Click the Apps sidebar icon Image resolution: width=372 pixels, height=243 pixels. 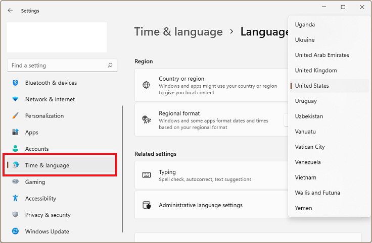tap(16, 132)
